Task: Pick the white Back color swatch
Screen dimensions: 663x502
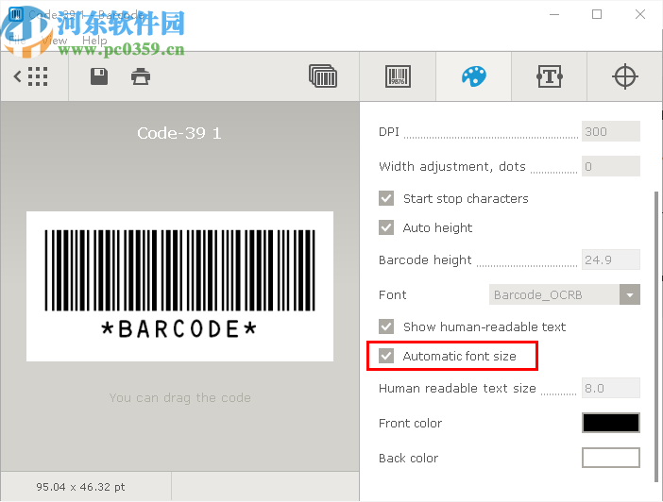Action: tap(610, 458)
